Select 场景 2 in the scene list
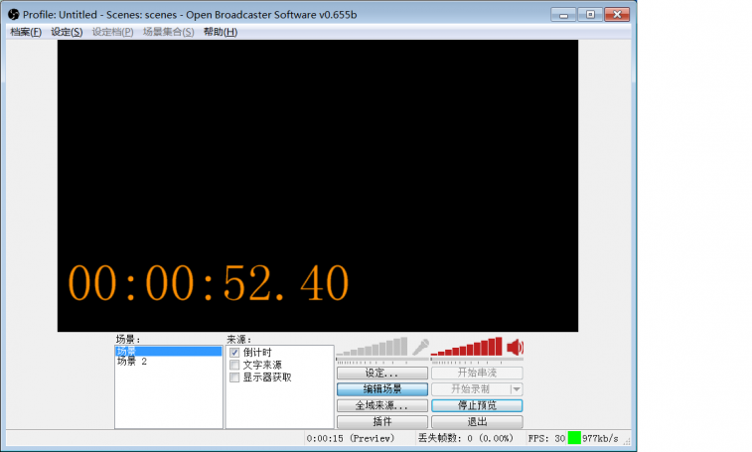 coord(132,362)
